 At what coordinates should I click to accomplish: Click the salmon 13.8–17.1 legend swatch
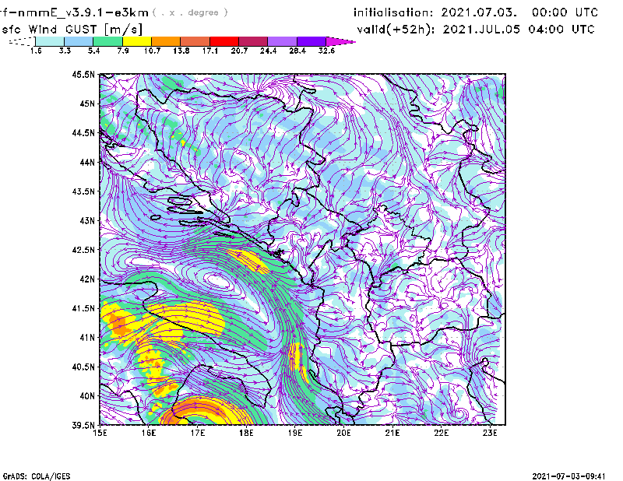pos(195,41)
